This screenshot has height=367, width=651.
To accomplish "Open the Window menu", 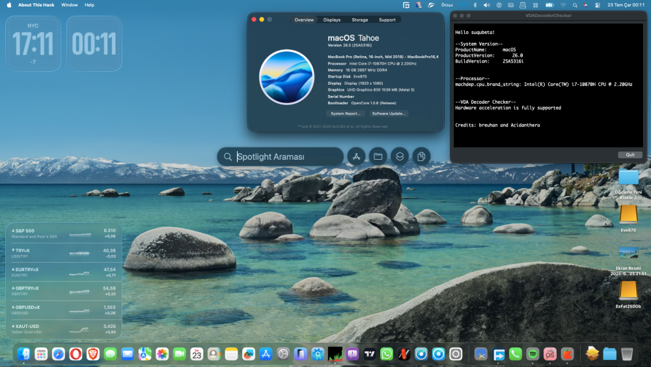I will [x=70, y=5].
